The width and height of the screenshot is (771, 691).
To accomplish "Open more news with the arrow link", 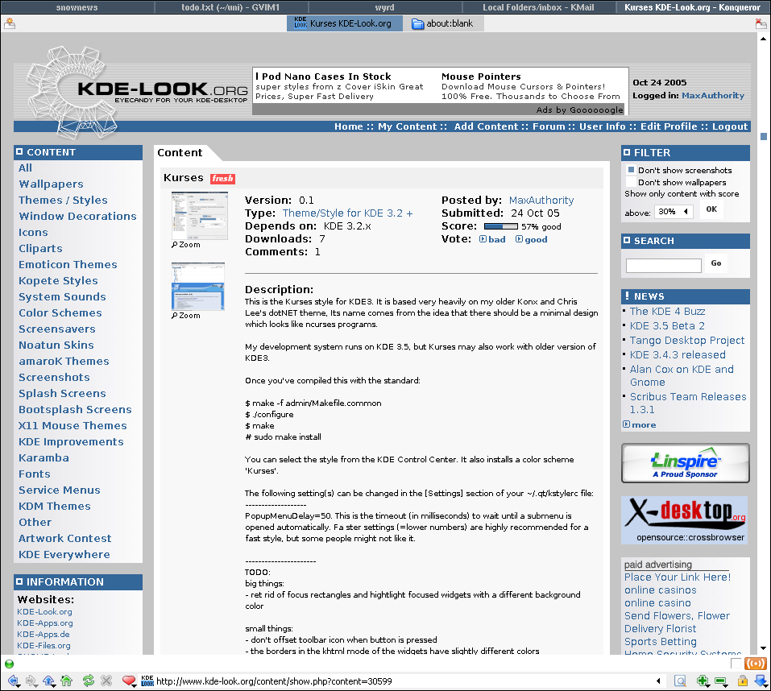I will coord(639,424).
